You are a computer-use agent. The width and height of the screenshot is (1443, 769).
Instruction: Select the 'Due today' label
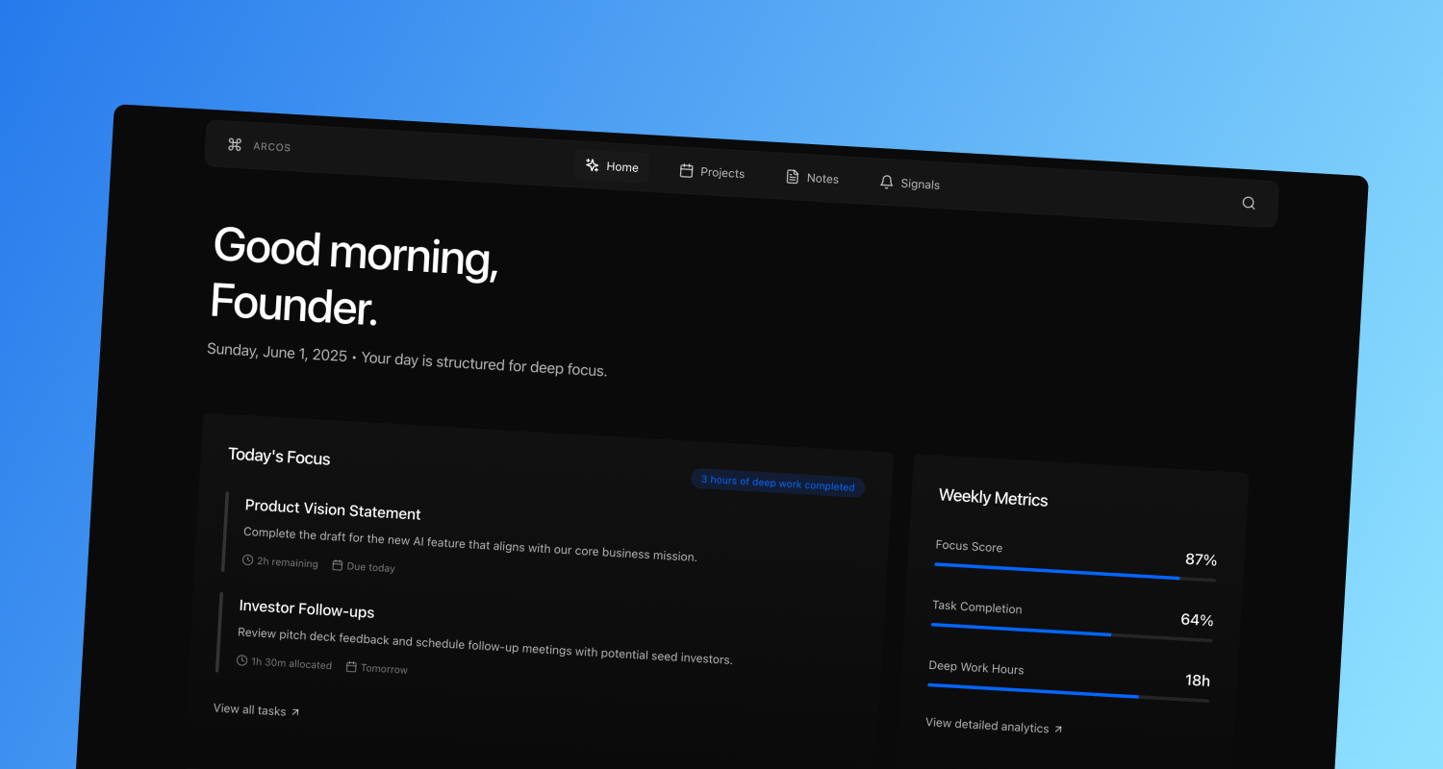(x=371, y=567)
